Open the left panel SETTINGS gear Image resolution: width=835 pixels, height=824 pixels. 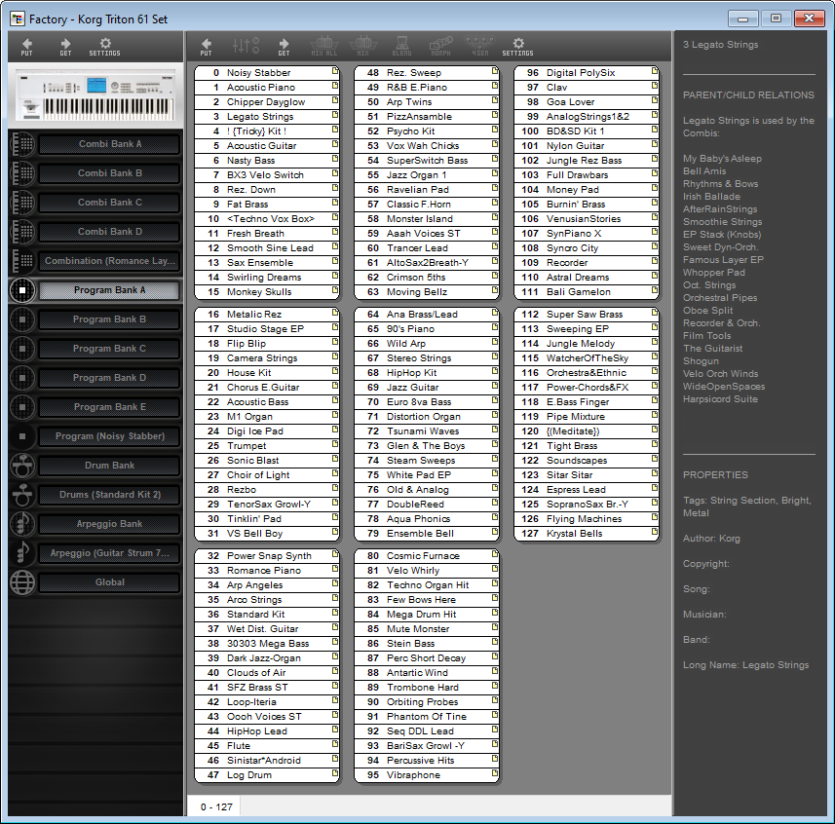[x=104, y=47]
